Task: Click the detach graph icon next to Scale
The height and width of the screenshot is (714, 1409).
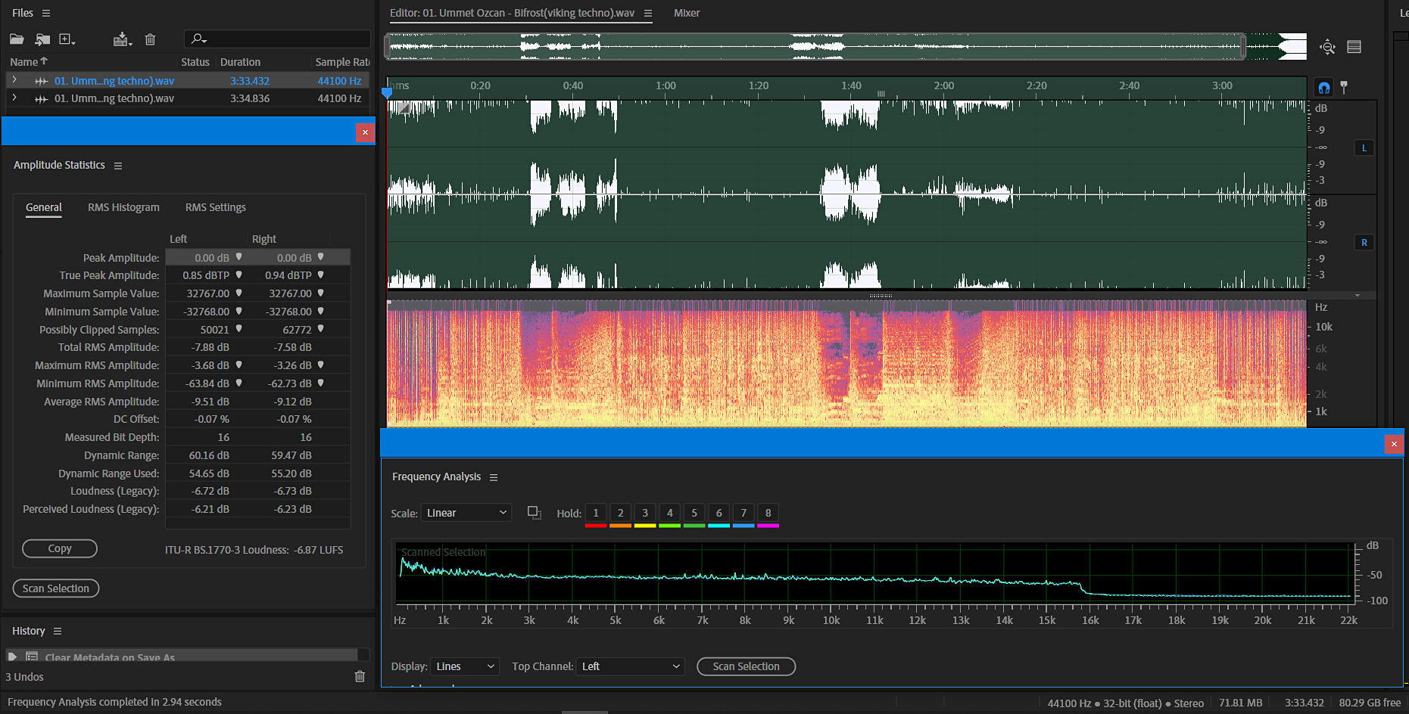Action: (534, 513)
